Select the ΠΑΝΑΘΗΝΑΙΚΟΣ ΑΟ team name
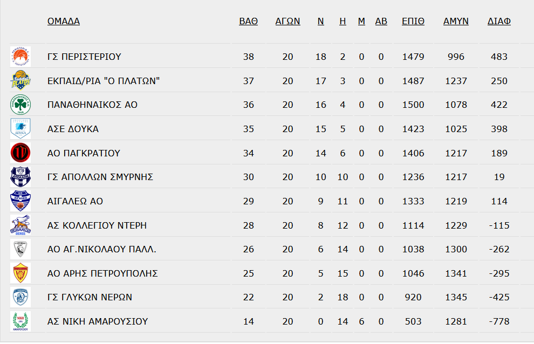The width and height of the screenshot is (534, 344). [x=92, y=105]
